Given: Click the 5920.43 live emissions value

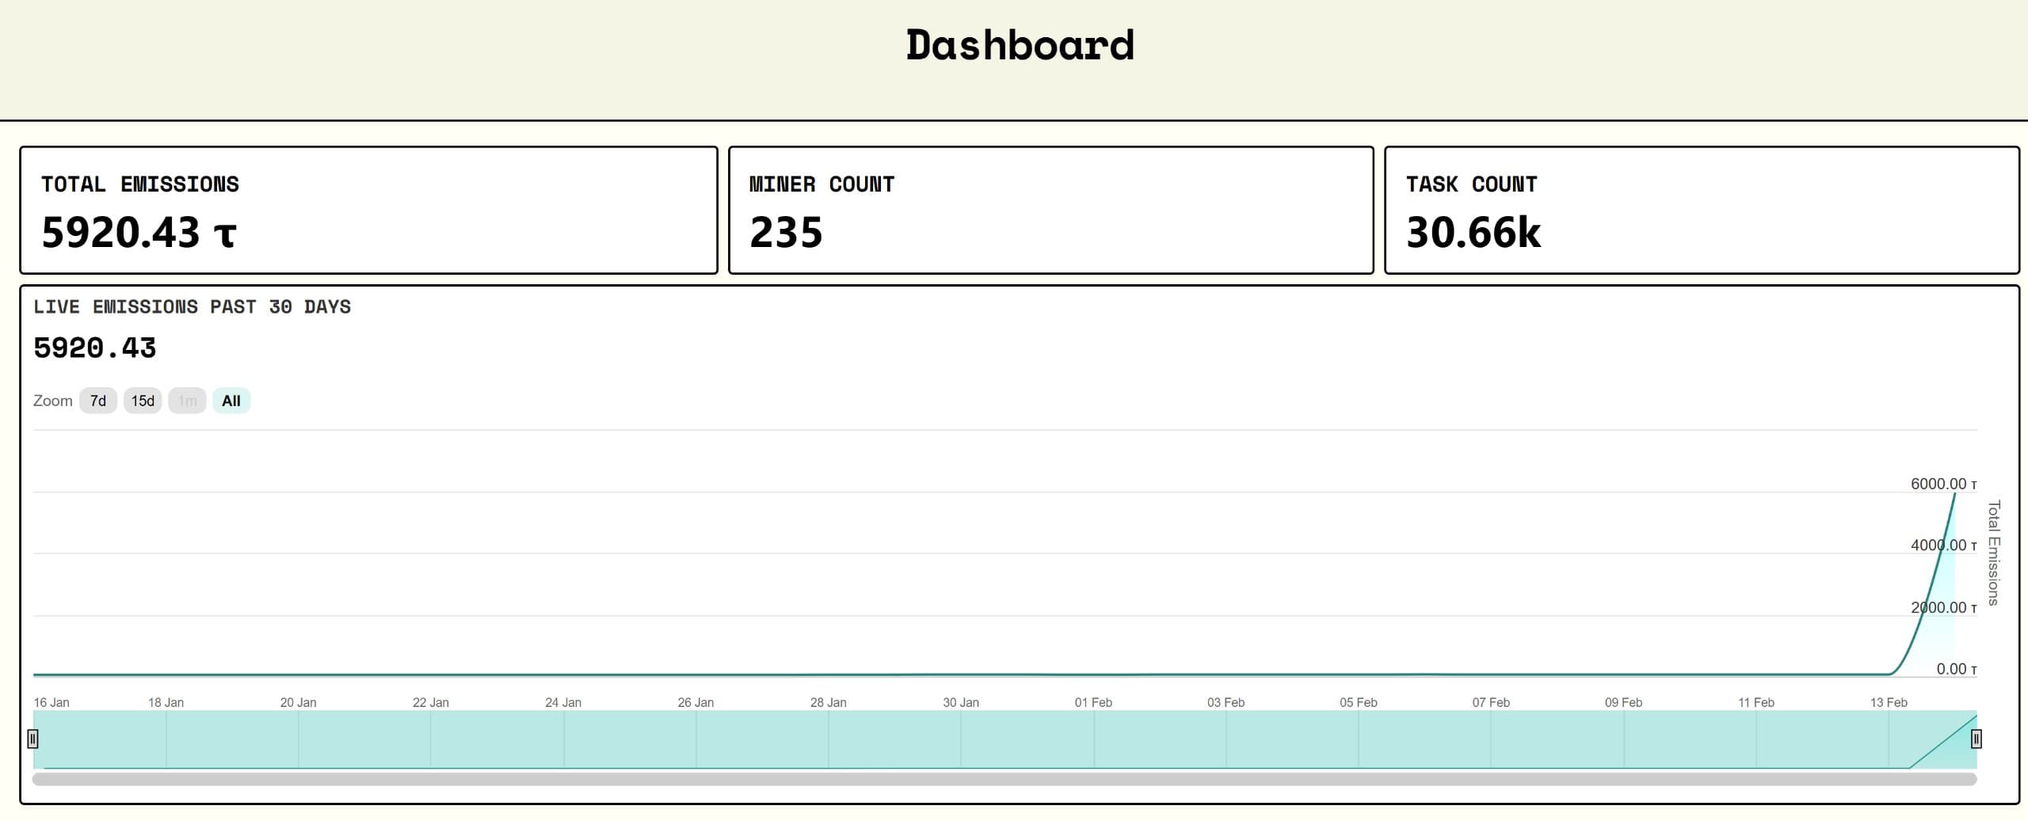Looking at the screenshot, I should click(95, 348).
